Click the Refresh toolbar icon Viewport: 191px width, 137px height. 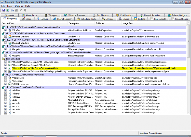(8, 10)
